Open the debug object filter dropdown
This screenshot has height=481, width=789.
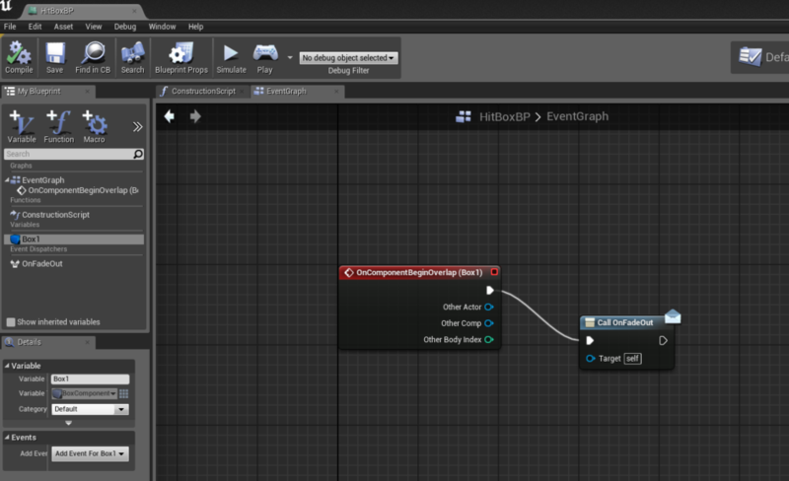pyautogui.click(x=348, y=58)
